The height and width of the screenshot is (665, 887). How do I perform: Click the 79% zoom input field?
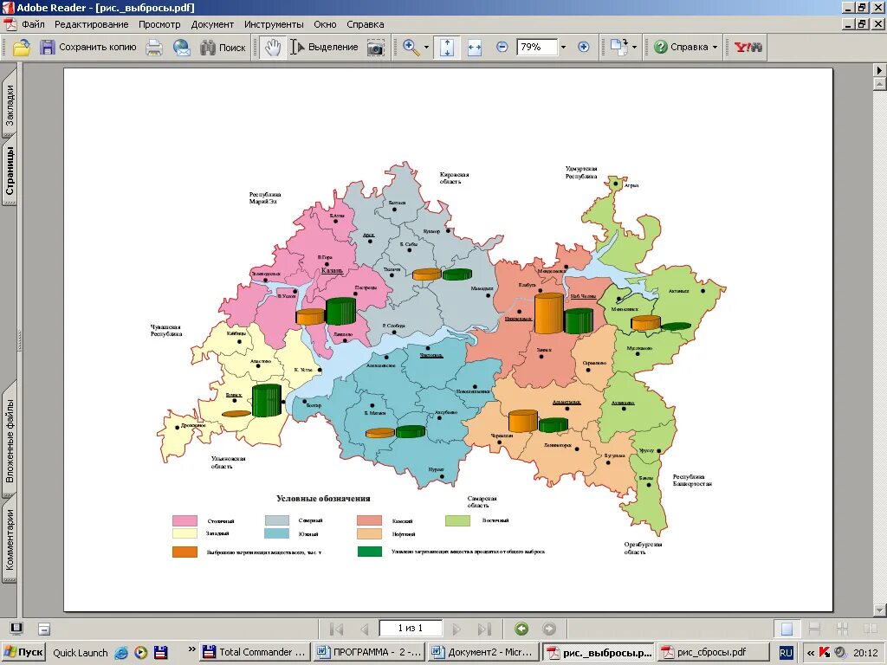(537, 47)
